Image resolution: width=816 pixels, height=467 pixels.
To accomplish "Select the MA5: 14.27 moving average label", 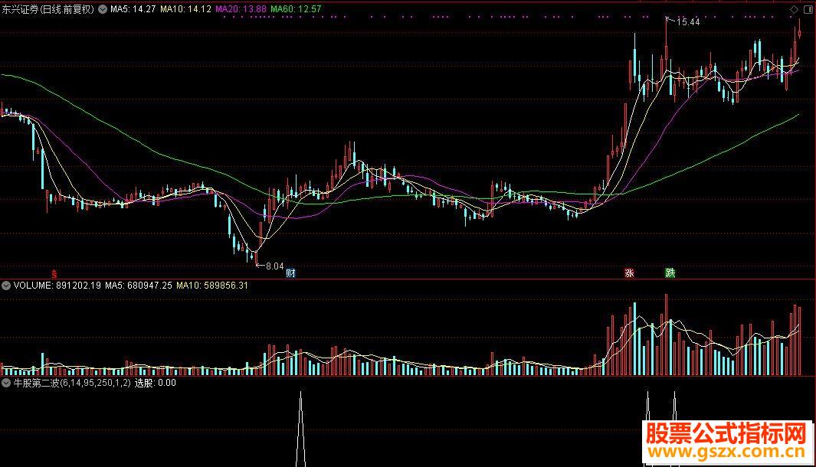I will pyautogui.click(x=133, y=9).
